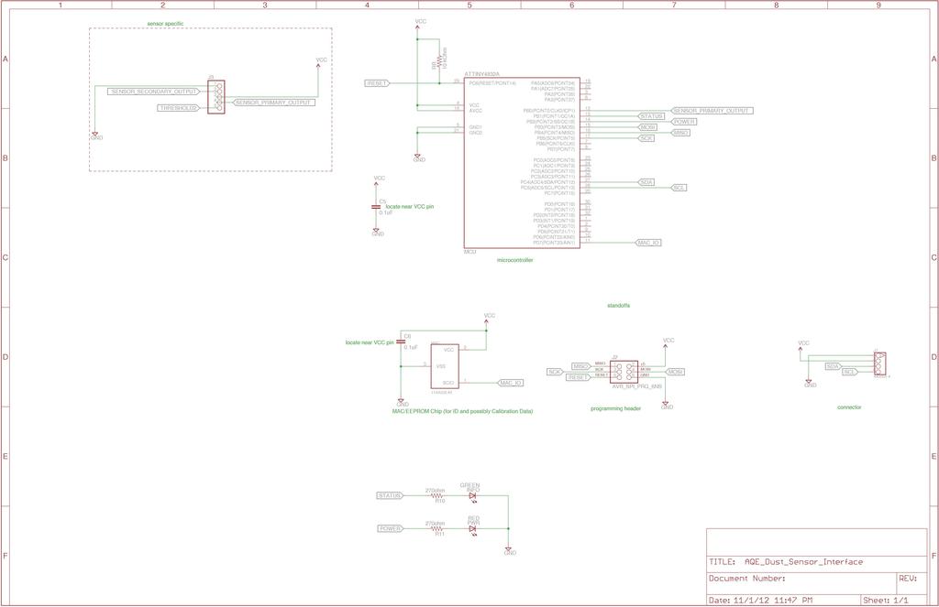Click the SCL label at the board connector
Viewport: 939px width, 607px height.
click(x=850, y=372)
